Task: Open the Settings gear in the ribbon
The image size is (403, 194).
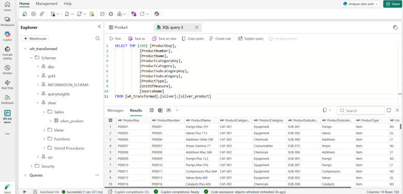Action: tap(34, 14)
